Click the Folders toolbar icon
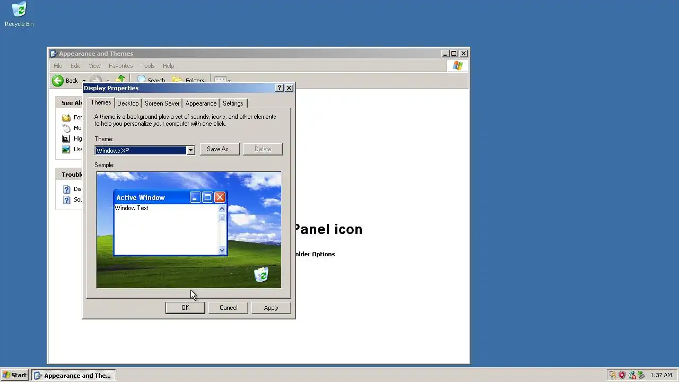 click(x=177, y=80)
